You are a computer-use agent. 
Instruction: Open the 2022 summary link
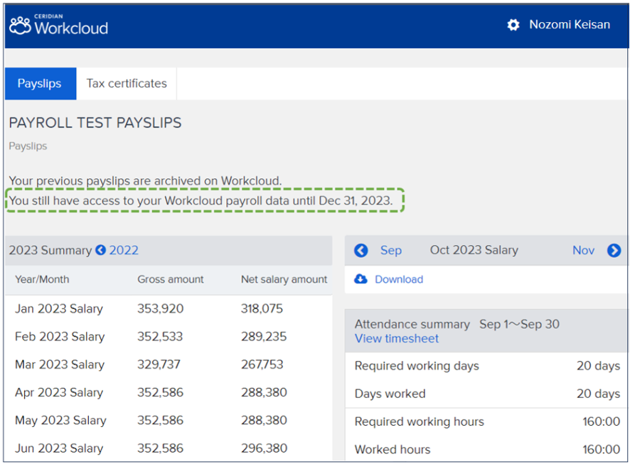tap(124, 250)
